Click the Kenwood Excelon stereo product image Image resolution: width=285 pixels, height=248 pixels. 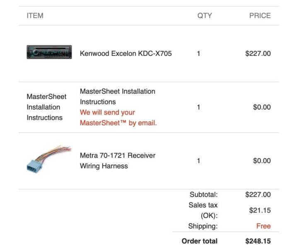click(x=49, y=52)
